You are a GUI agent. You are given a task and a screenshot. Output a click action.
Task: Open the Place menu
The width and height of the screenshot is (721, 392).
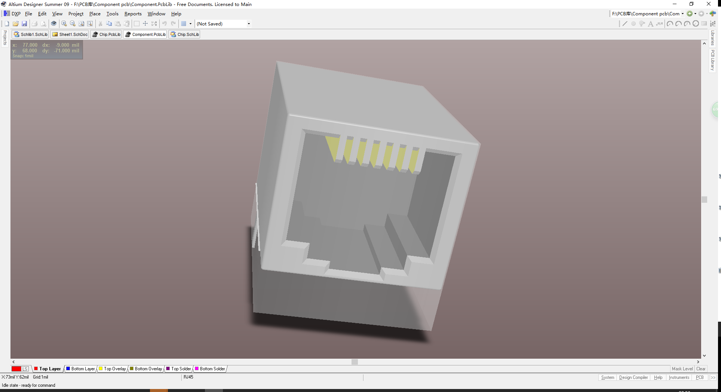tap(95, 14)
